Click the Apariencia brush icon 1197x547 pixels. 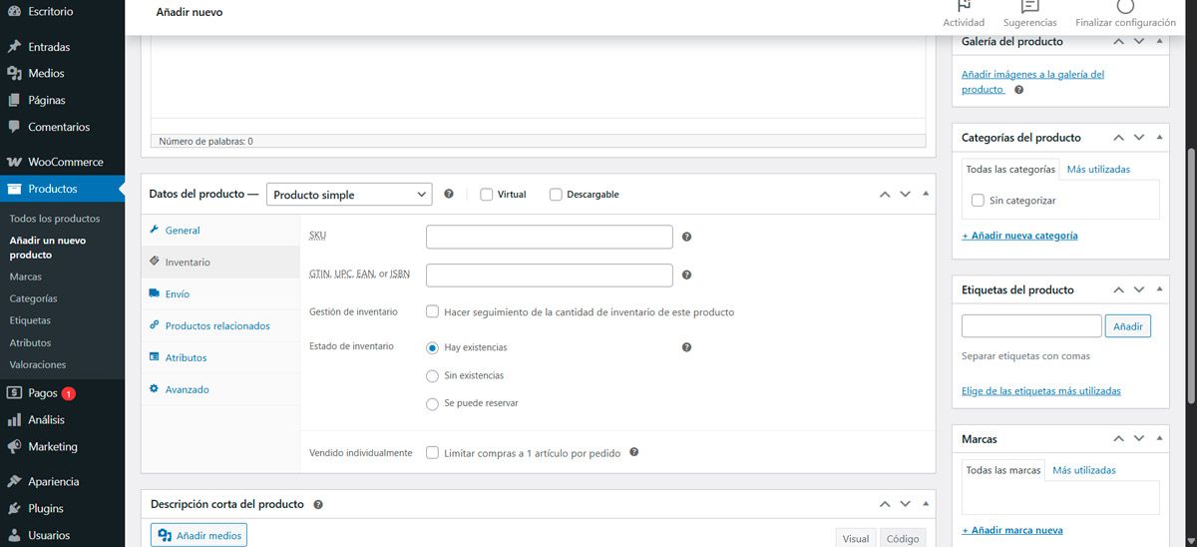point(14,482)
